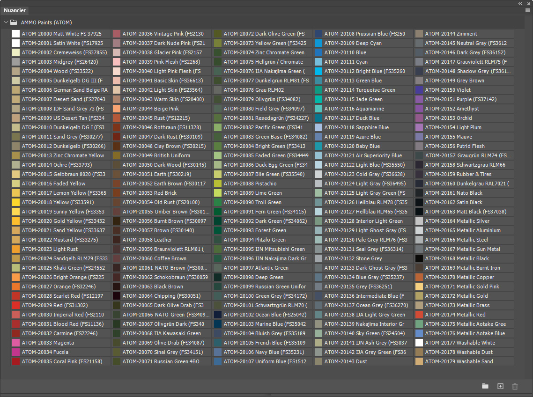Choose ATOM-20164 Metallic Silver swatch
The image size is (533, 397).
point(419,221)
